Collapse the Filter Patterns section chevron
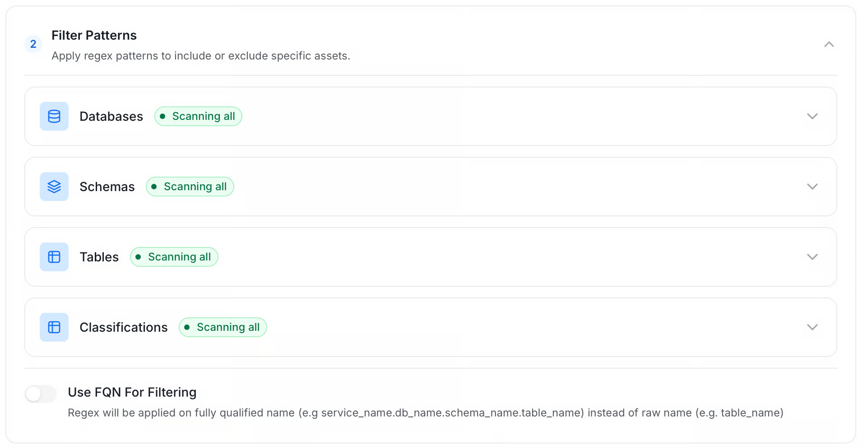Screen dimensions: 863x448 [x=829, y=44]
